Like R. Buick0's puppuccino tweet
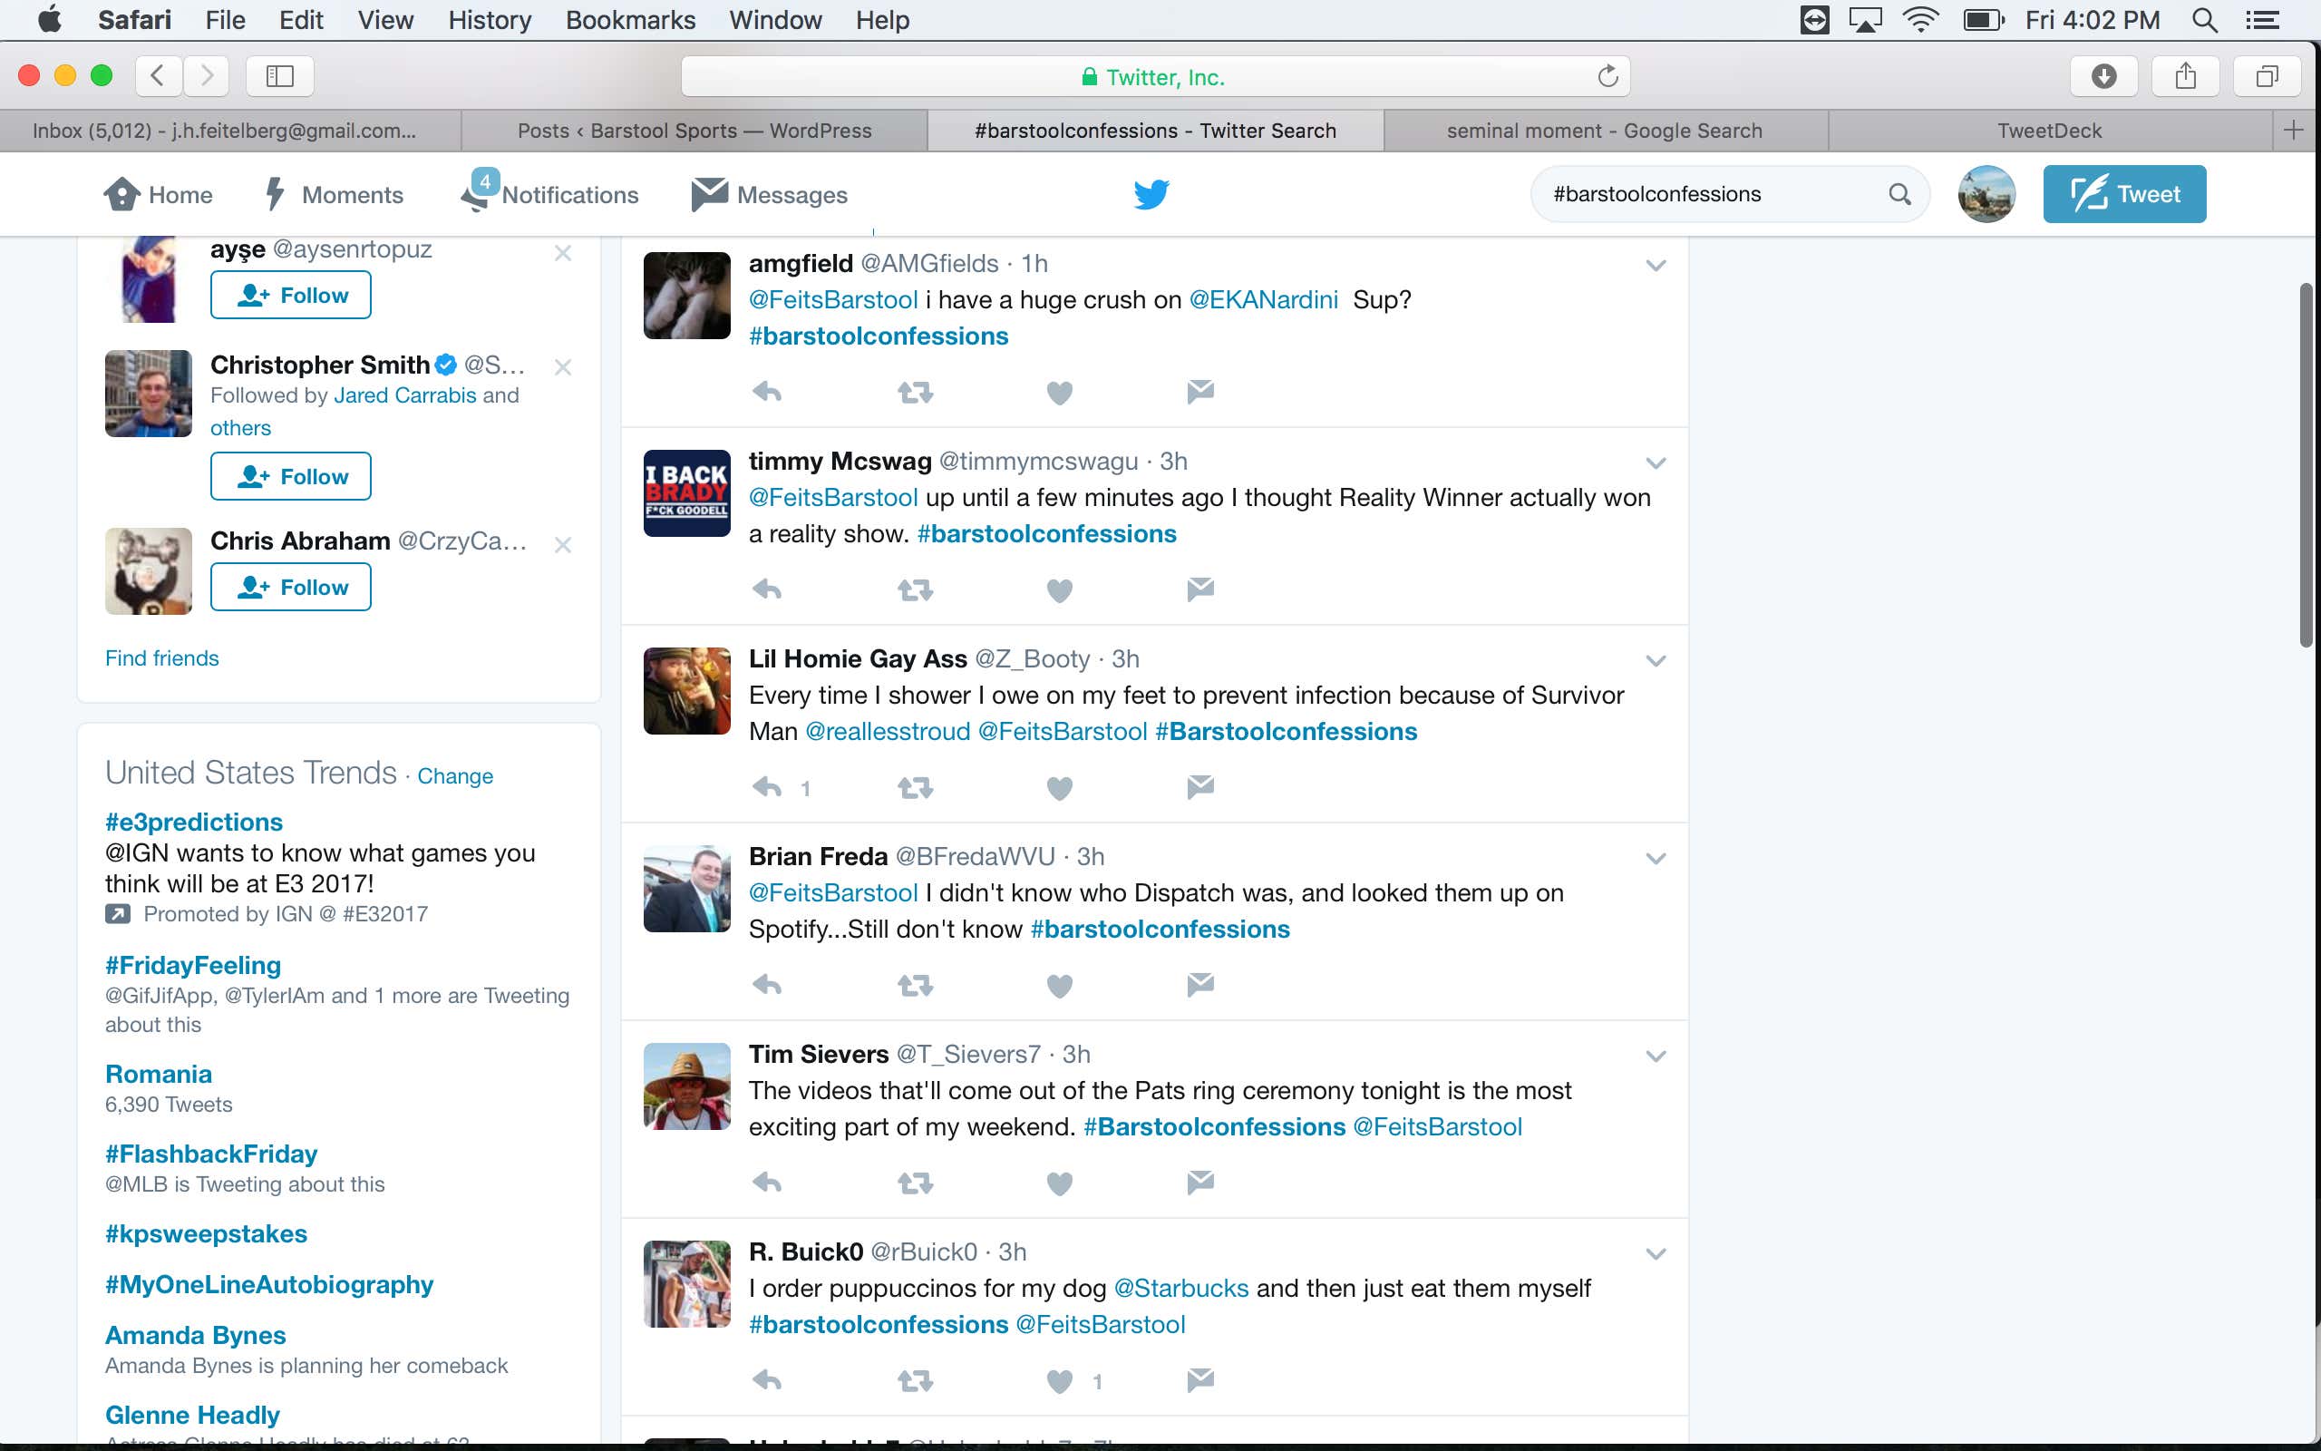 pyautogui.click(x=1059, y=1381)
